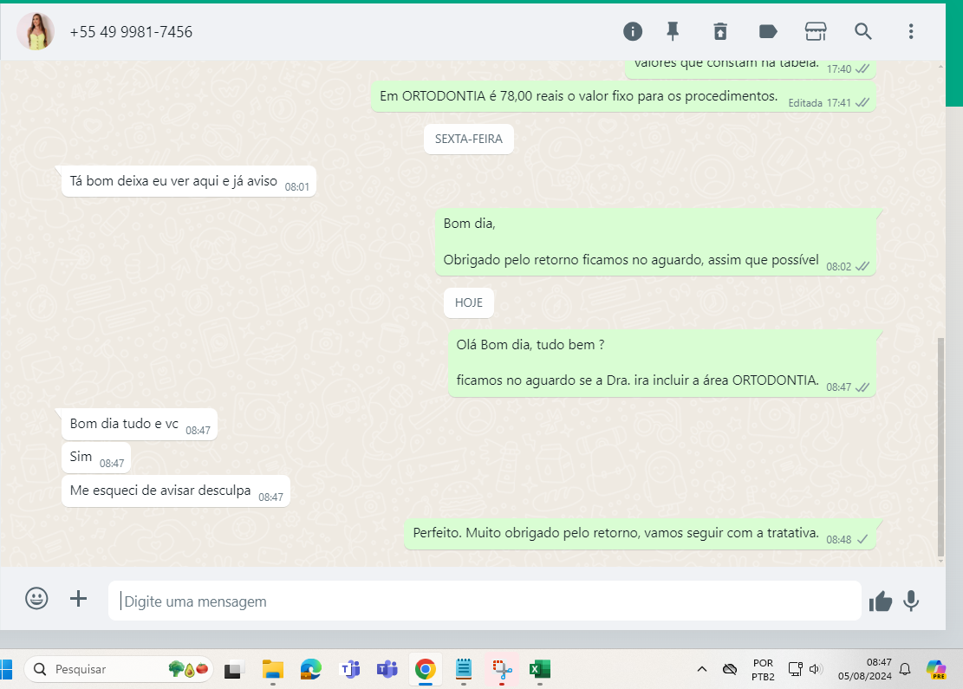The image size is (963, 689).
Task: Open Task View on the taskbar
Action: tap(233, 669)
